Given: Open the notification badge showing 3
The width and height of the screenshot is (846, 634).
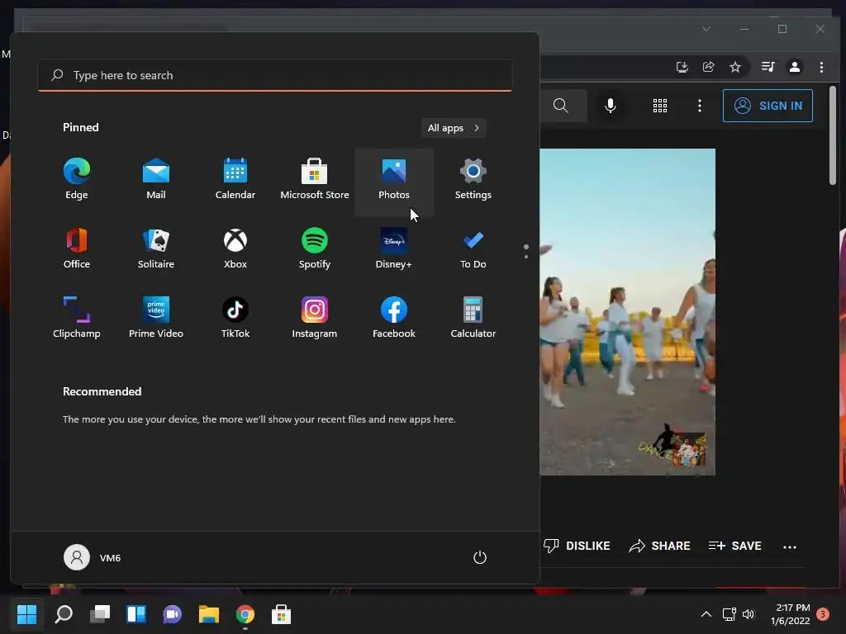Looking at the screenshot, I should (823, 614).
